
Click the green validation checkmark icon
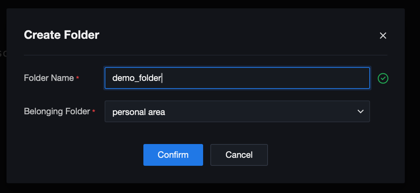click(383, 78)
